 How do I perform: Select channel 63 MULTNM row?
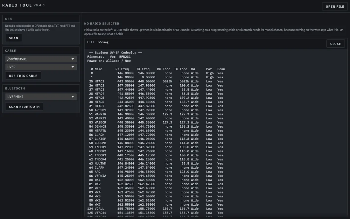[156, 163]
